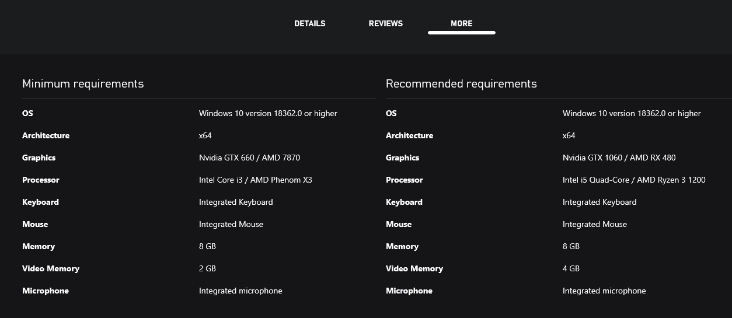This screenshot has height=318, width=732.
Task: Click the minimum Integrated Mouse value
Action: point(231,224)
